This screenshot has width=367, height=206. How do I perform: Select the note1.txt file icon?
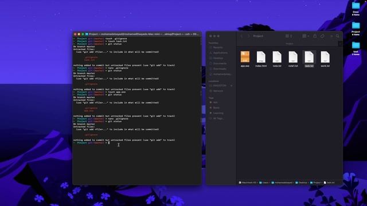pos(293,57)
